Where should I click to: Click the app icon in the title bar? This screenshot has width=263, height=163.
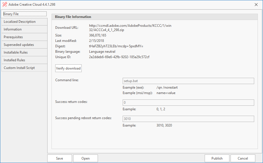click(5, 4)
